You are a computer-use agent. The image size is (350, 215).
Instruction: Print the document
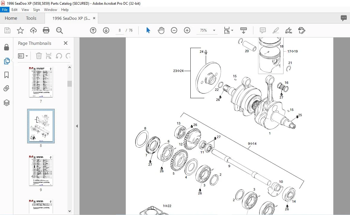pyautogui.click(x=46, y=30)
